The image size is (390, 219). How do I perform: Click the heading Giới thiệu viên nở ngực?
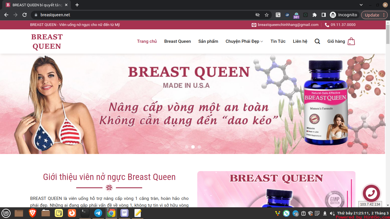tap(109, 177)
